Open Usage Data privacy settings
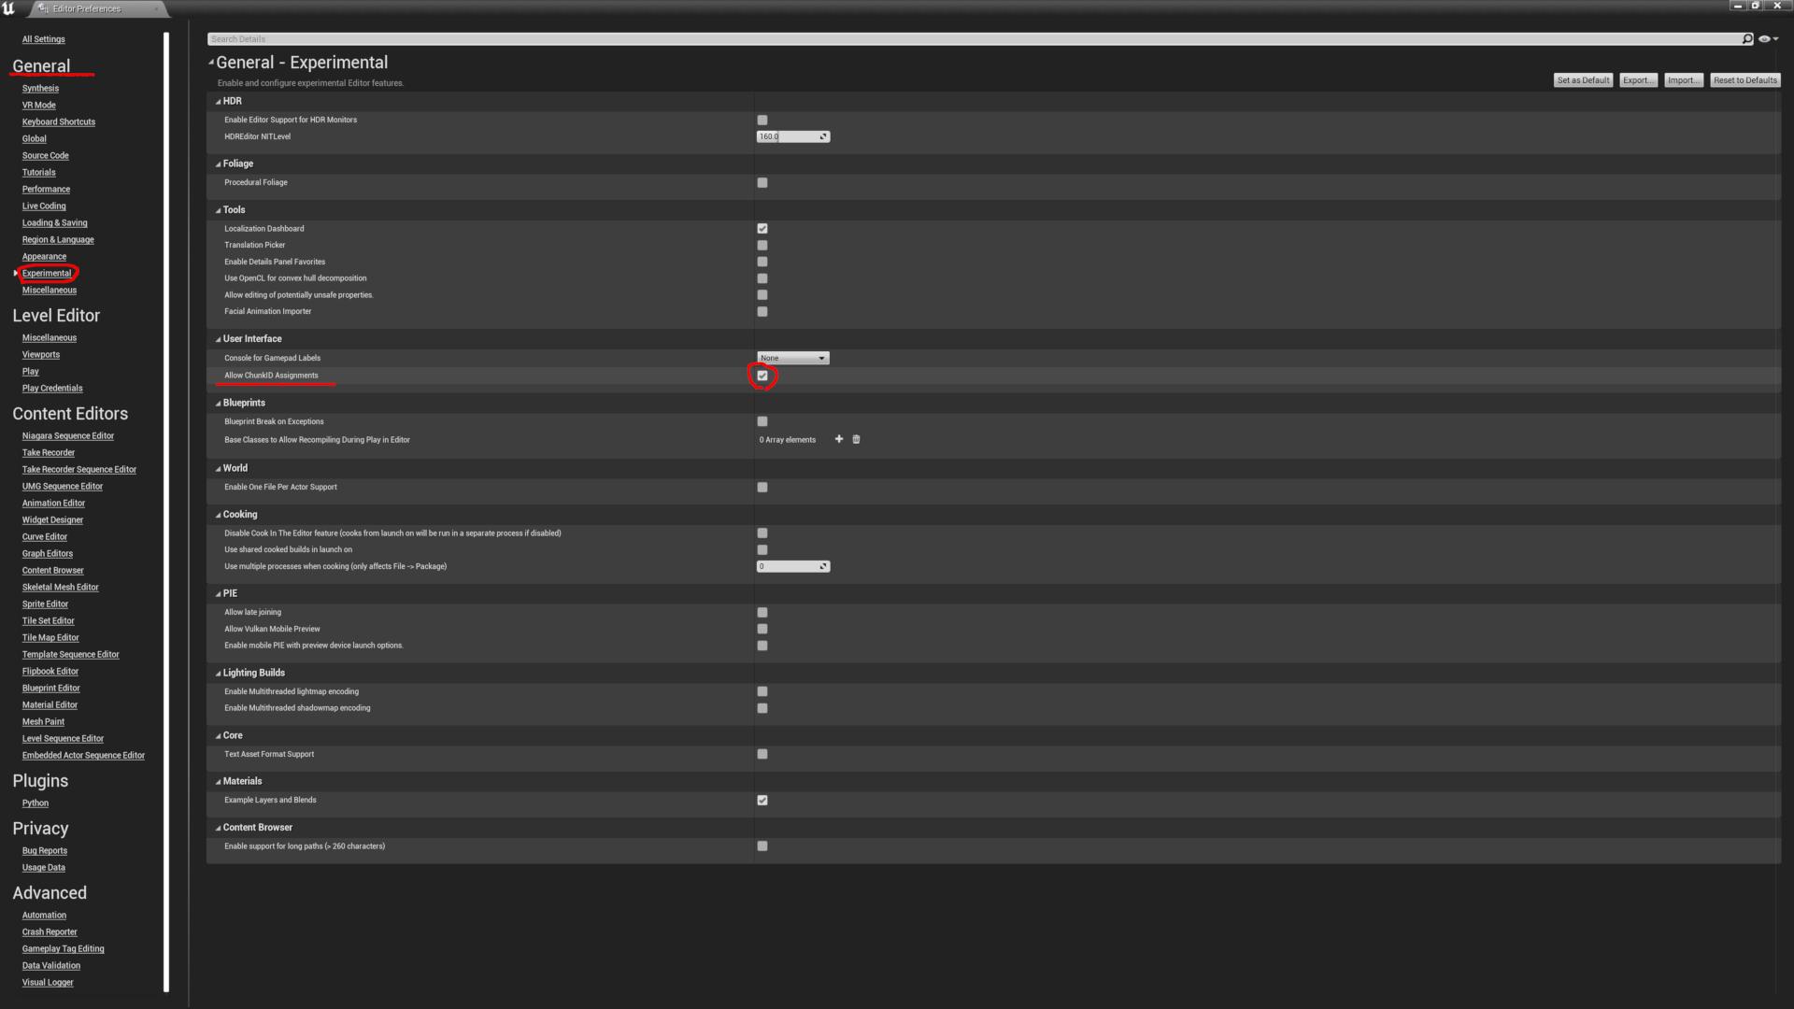This screenshot has width=1794, height=1009. 44,868
